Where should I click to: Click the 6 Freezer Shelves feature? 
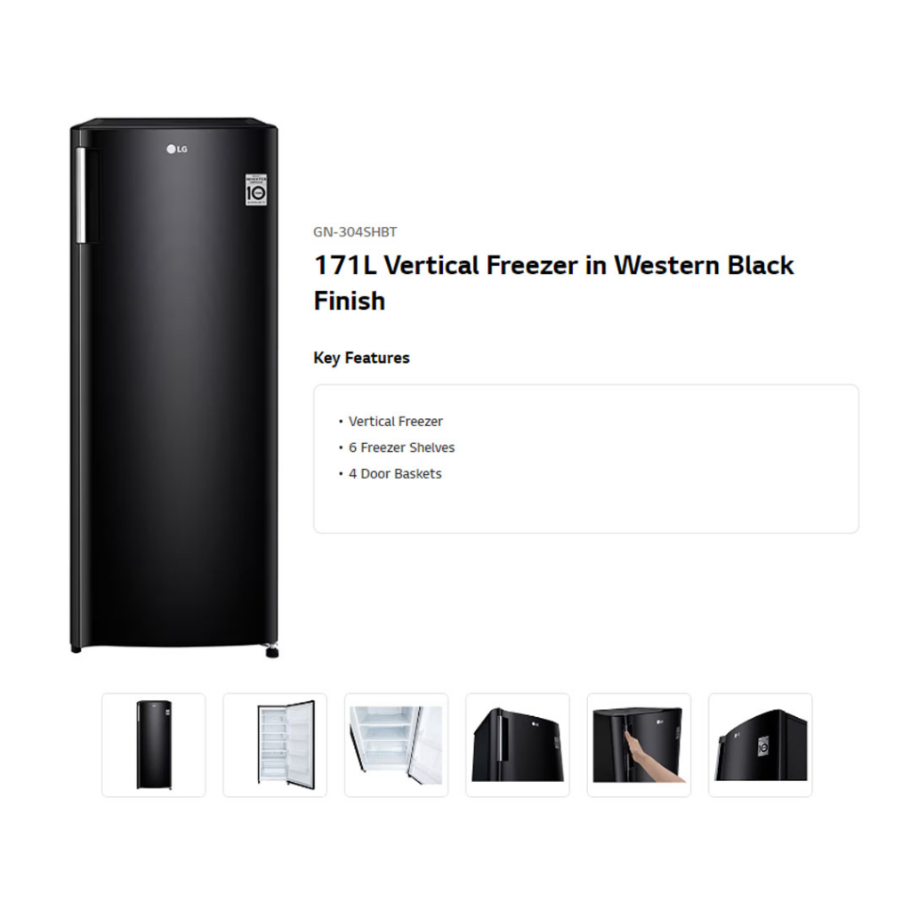[401, 447]
